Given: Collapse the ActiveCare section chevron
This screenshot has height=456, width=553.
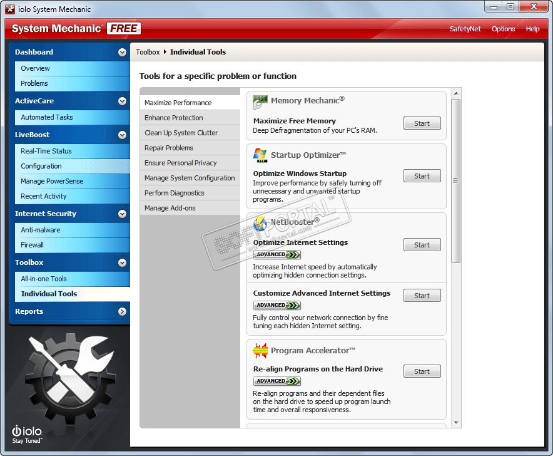Looking at the screenshot, I should click(x=123, y=101).
